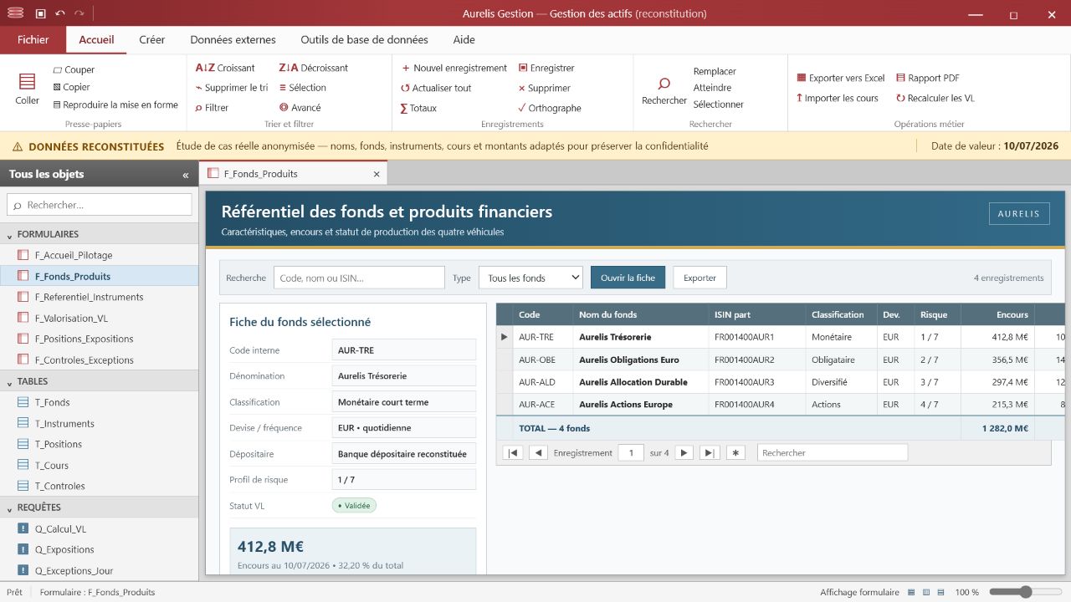1071x602 pixels.
Task: Click Recalculer les VL
Action: click(x=935, y=98)
